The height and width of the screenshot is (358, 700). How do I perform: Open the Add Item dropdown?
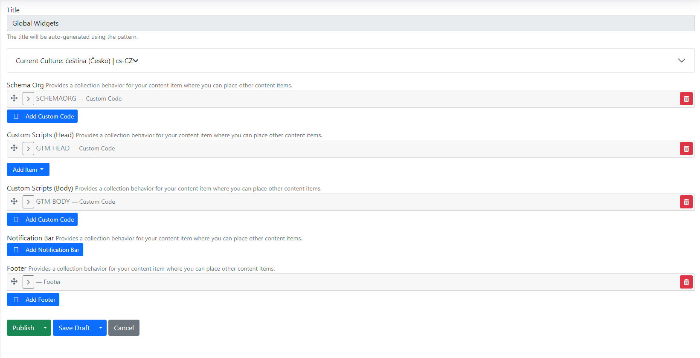pos(28,170)
